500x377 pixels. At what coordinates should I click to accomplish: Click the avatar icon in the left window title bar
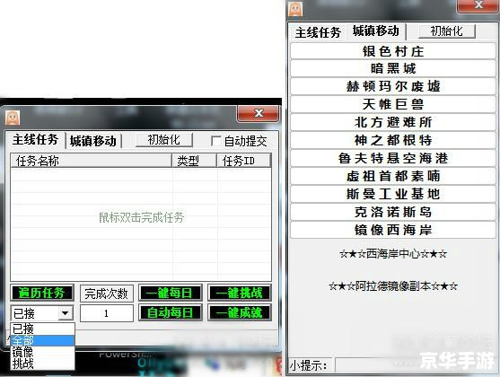[13, 118]
